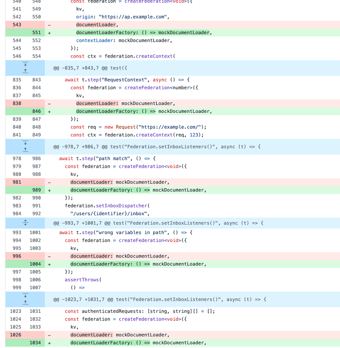Expand down above the @@ -978,7 hunk

tap(25, 143)
